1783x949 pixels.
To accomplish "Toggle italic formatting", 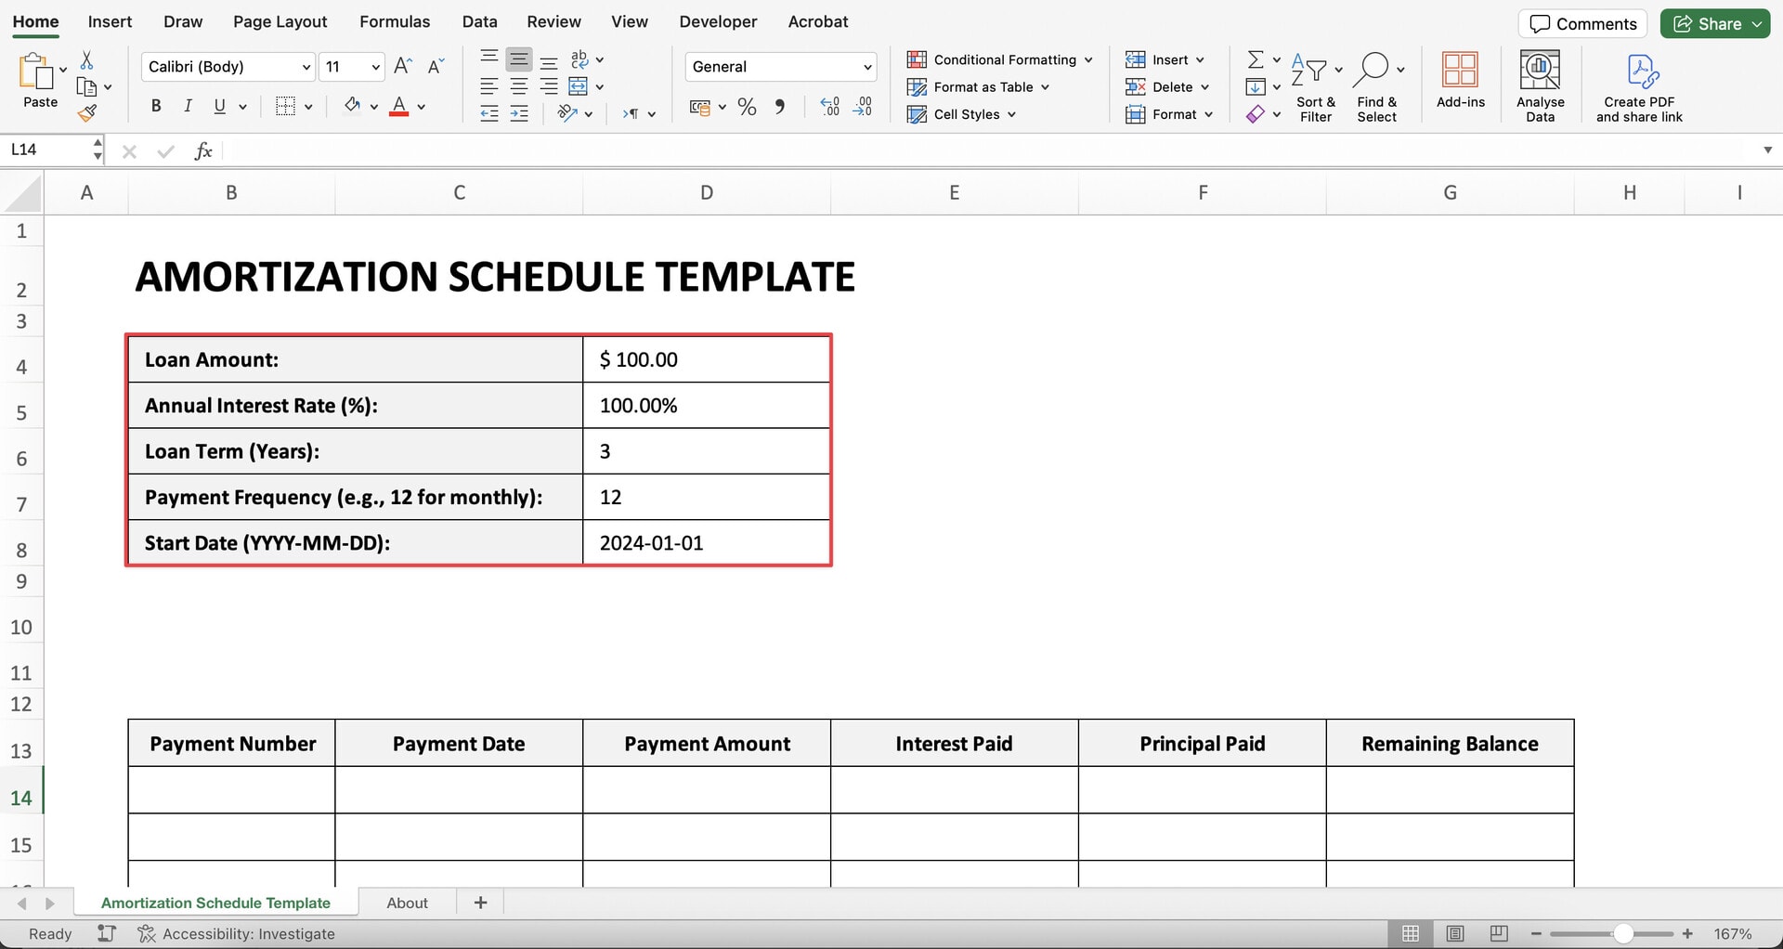I will click(188, 105).
